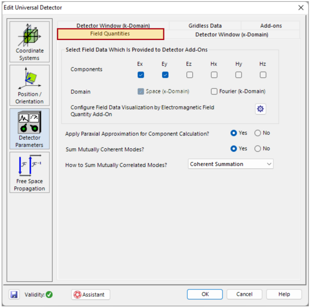Open the Coordinate Systems page
This screenshot has height=308, width=311.
pyautogui.click(x=30, y=42)
